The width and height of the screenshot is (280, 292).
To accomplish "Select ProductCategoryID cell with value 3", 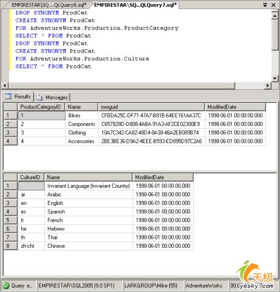I will pos(41,133).
